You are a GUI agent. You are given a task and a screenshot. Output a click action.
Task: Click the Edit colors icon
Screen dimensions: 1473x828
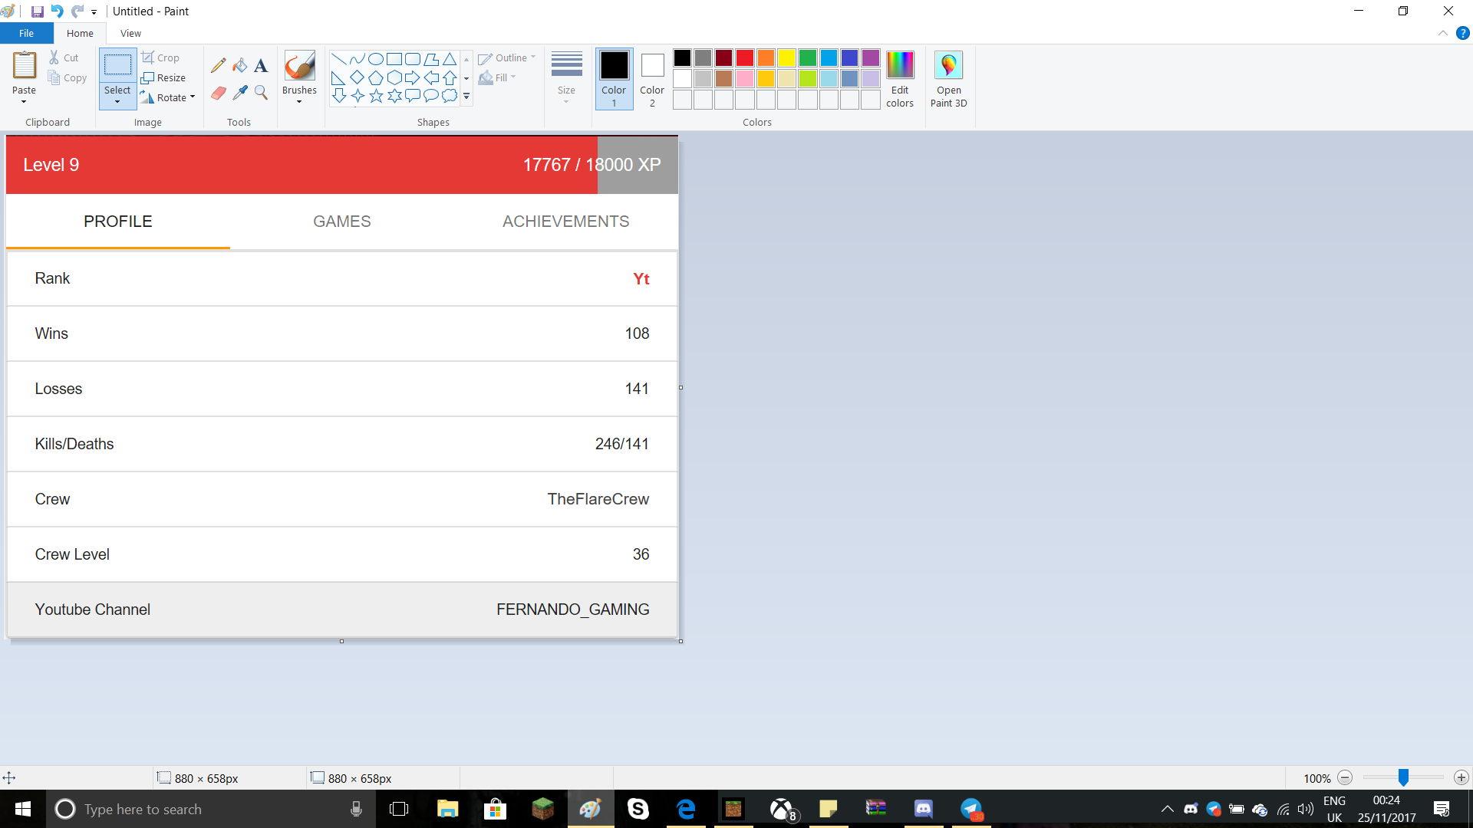(900, 80)
